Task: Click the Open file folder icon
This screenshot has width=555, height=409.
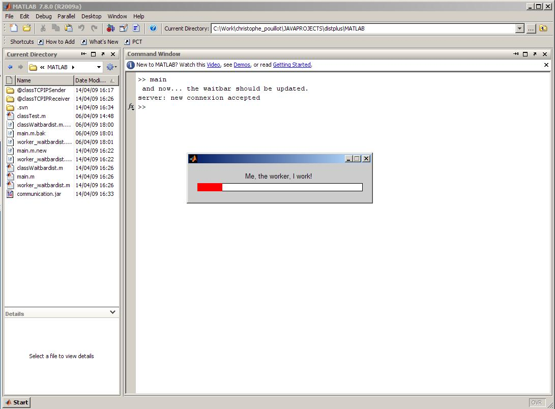Action: pos(27,28)
